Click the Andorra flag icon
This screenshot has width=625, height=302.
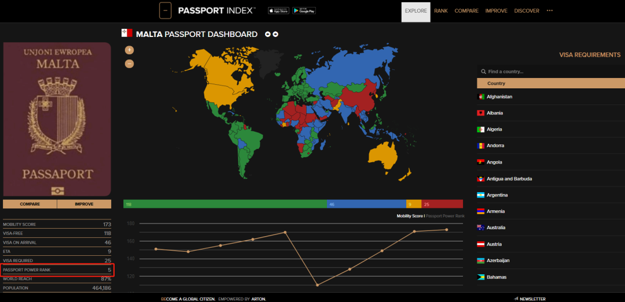(x=480, y=146)
